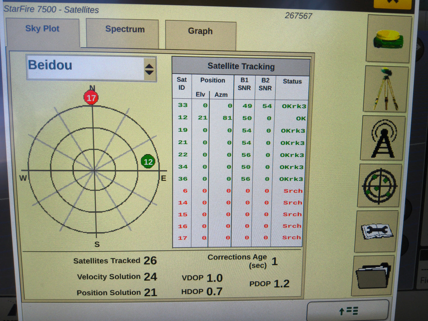Image resolution: width=428 pixels, height=321 pixels.
Task: Open the file folders icon
Action: (373, 275)
